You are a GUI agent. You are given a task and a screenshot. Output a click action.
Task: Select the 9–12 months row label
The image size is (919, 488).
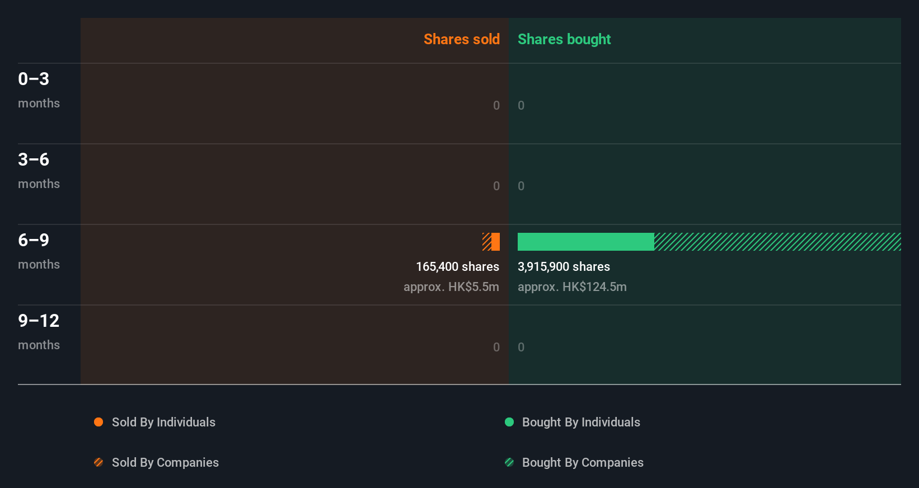tap(39, 331)
